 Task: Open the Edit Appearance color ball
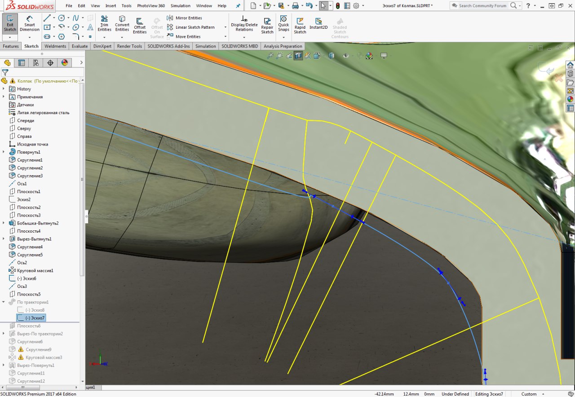click(369, 56)
